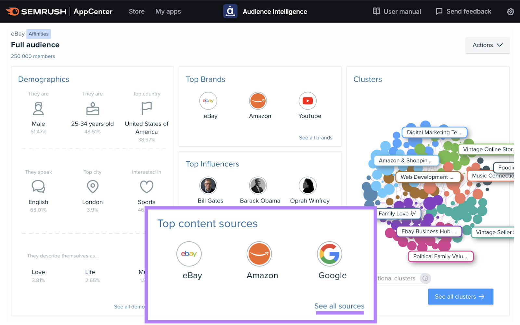Select Bill Gates avatar in Top Influencers

pos(208,185)
